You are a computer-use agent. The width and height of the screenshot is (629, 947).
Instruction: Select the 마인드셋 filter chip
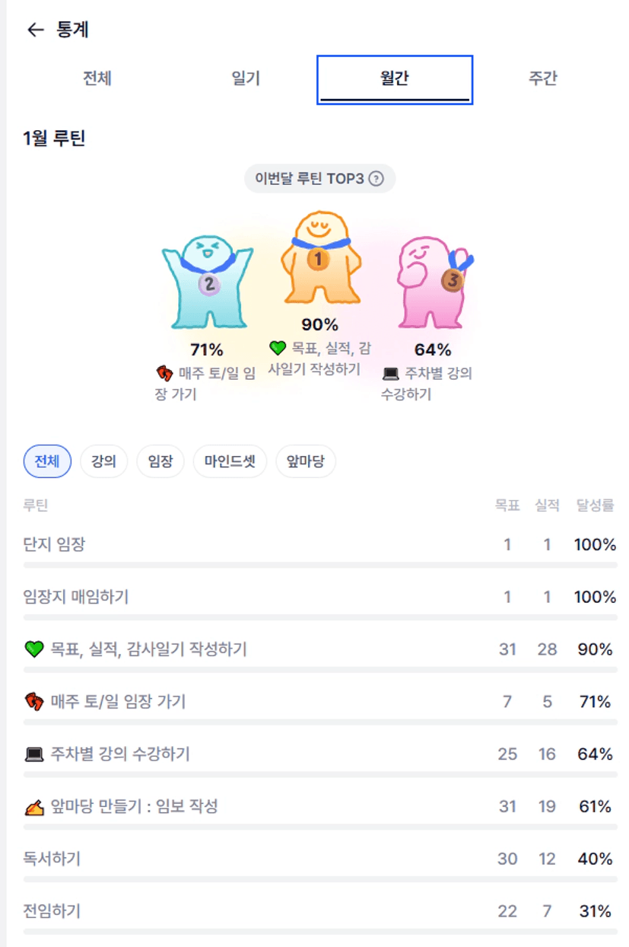[x=230, y=461]
